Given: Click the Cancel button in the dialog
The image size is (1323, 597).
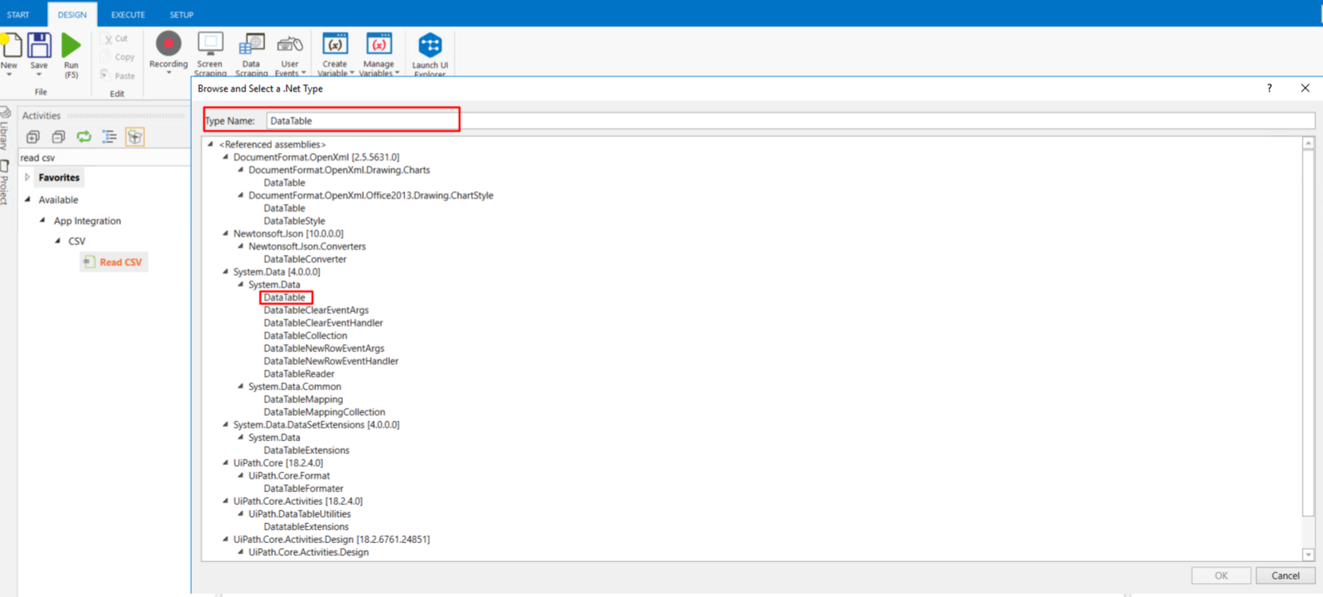Looking at the screenshot, I should point(1285,576).
